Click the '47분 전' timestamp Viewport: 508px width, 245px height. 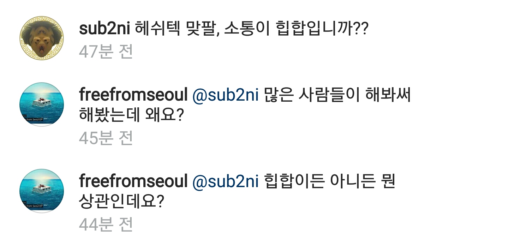(x=106, y=52)
